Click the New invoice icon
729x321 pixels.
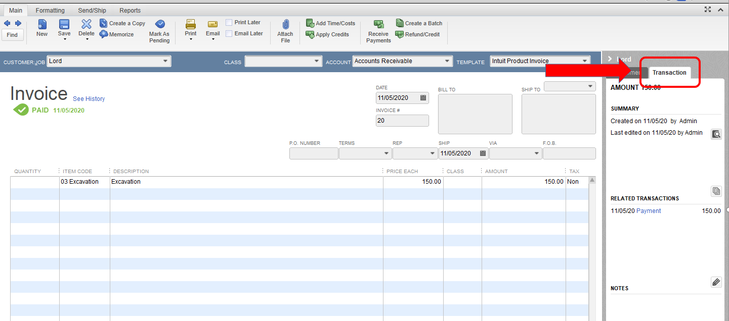point(42,25)
